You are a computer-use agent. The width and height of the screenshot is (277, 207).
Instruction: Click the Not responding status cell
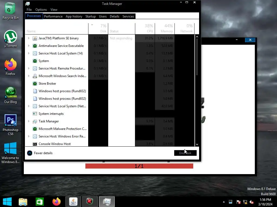pos(121,38)
